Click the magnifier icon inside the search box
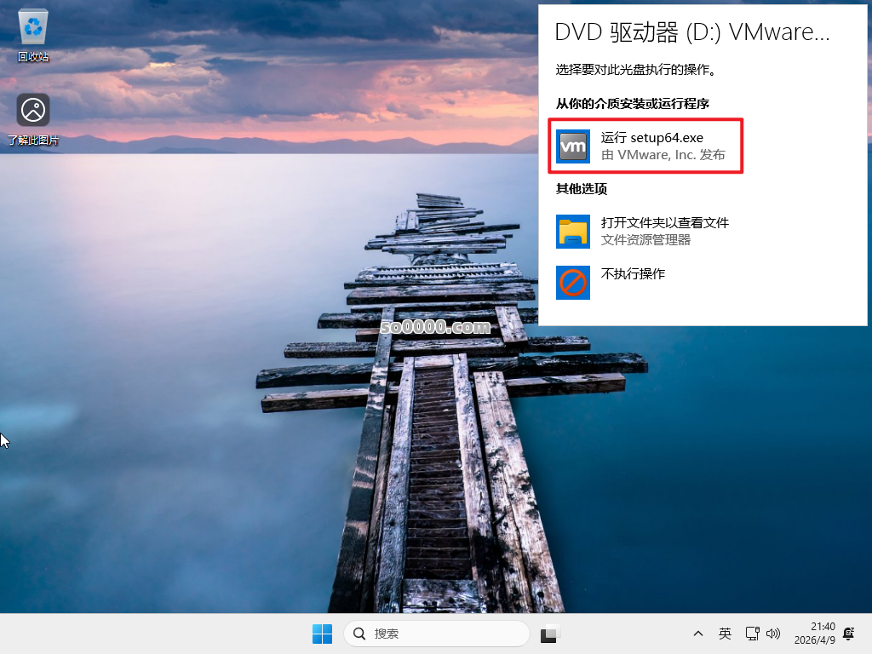The height and width of the screenshot is (654, 872). pyautogui.click(x=359, y=634)
